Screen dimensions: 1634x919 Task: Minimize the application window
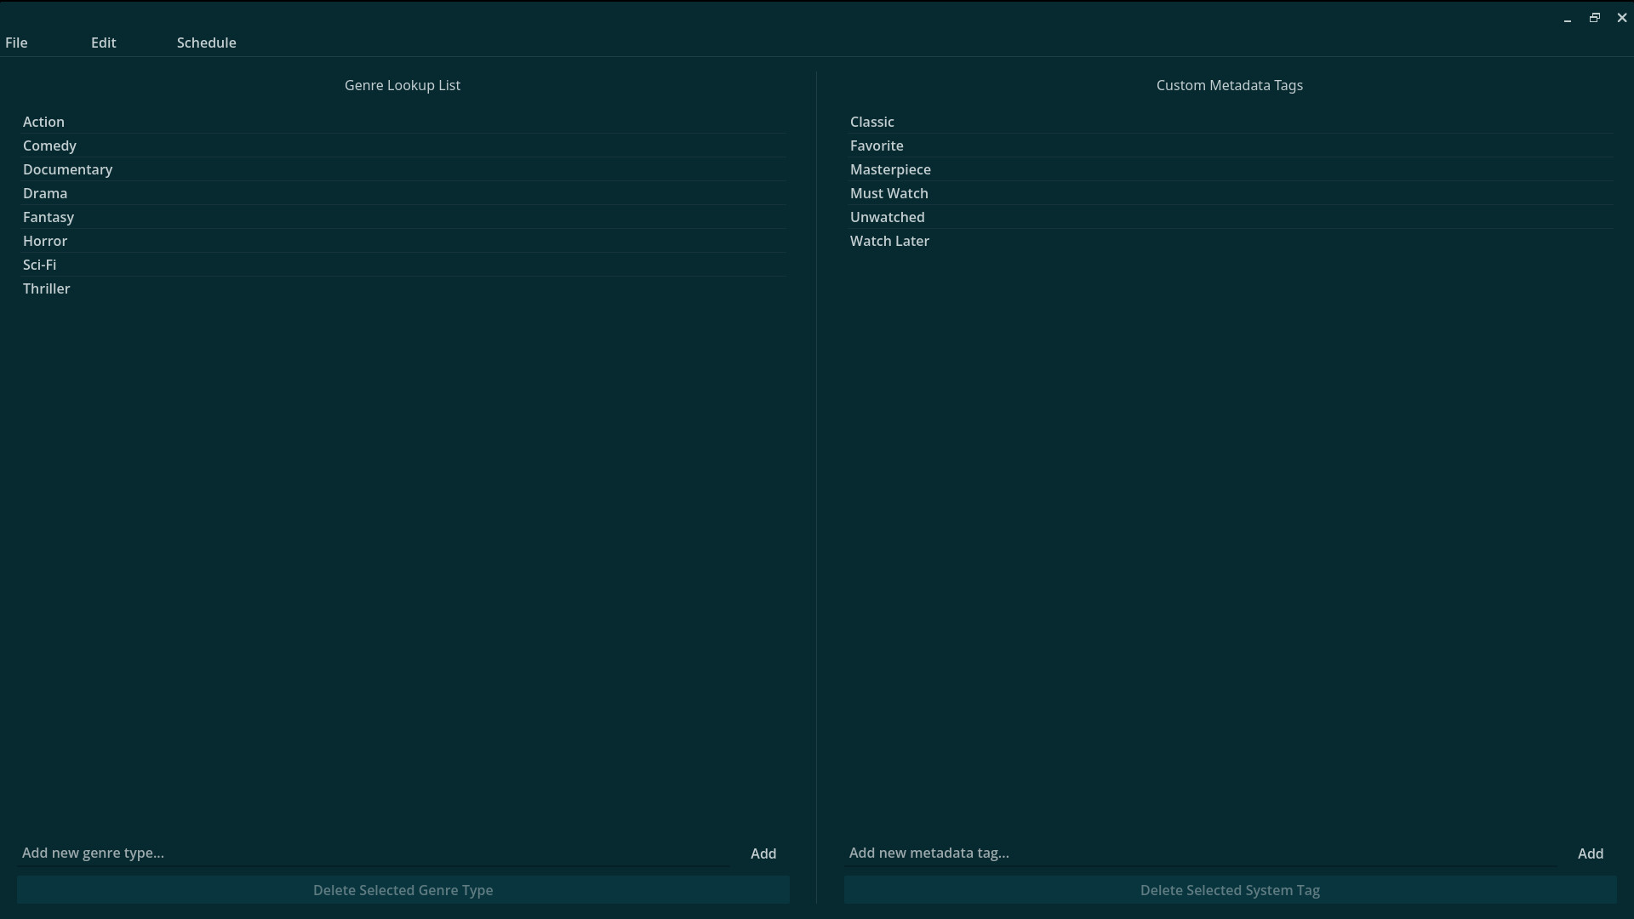[1568, 18]
